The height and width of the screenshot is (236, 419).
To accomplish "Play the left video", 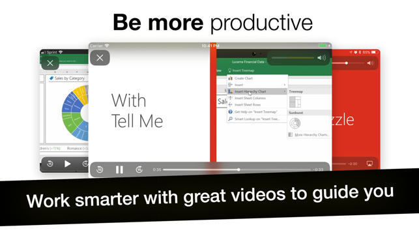I will tap(67, 164).
